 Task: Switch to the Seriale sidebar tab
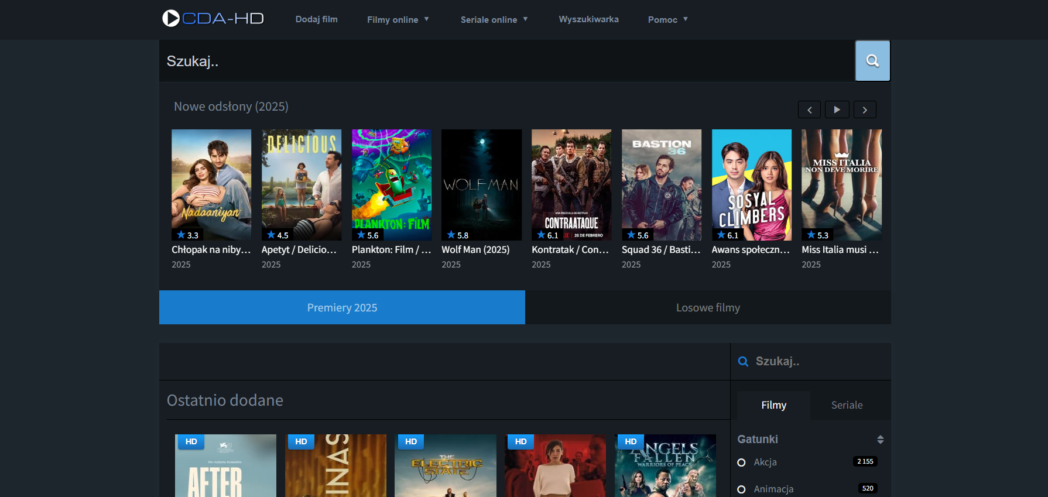pos(847,405)
